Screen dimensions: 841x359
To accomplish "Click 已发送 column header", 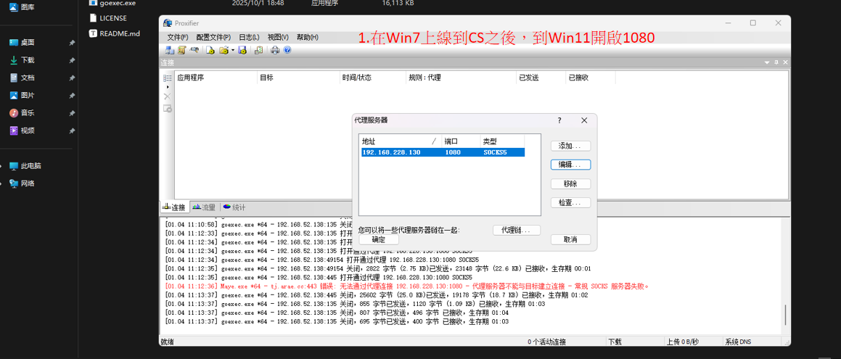I will click(541, 78).
